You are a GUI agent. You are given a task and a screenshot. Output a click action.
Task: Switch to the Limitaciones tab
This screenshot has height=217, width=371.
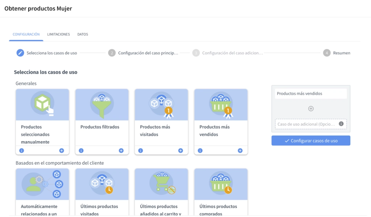click(x=58, y=34)
